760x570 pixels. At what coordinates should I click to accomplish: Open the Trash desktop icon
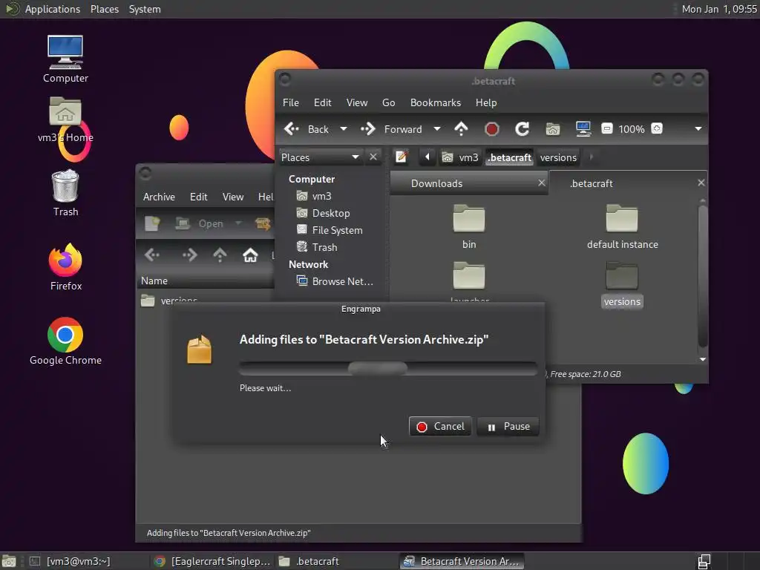(65, 193)
